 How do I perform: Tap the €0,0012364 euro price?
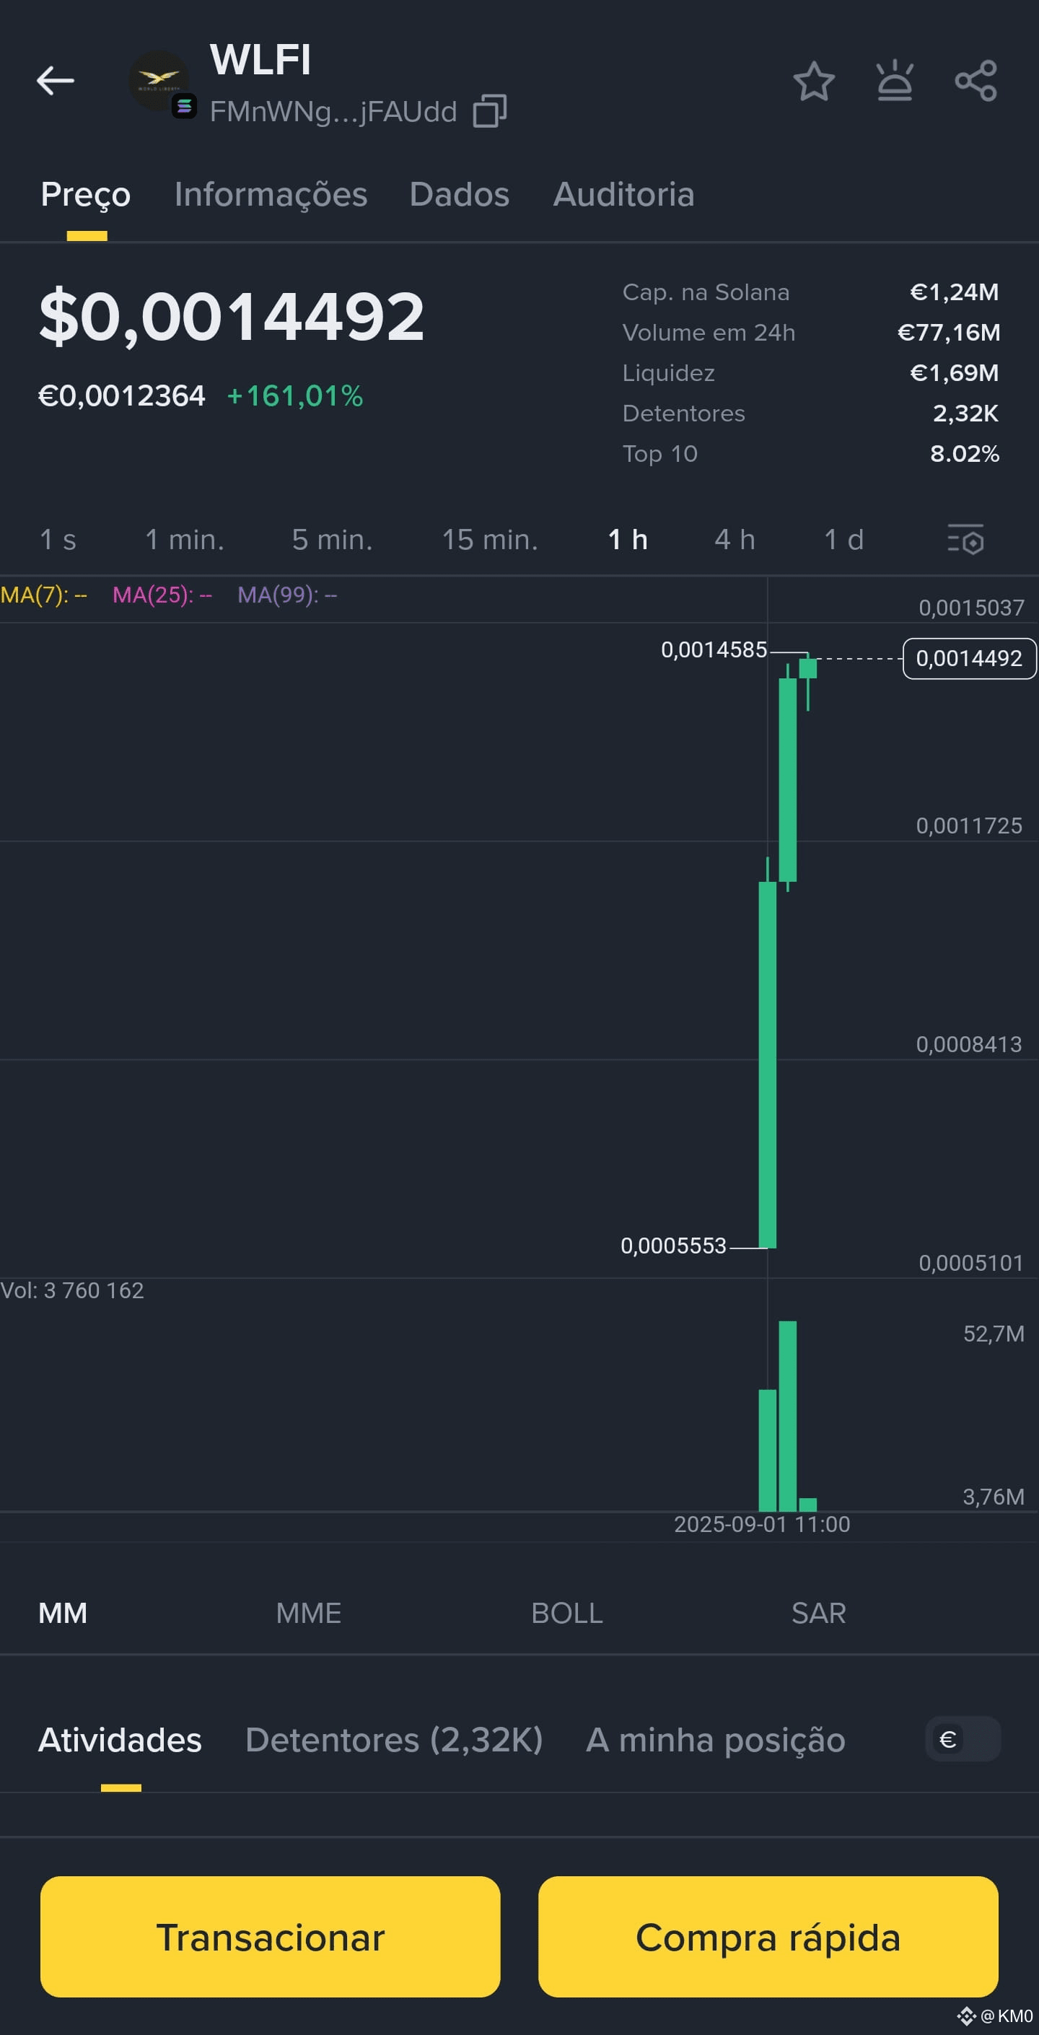click(122, 395)
